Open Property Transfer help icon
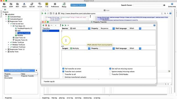 [x=154, y=25]
